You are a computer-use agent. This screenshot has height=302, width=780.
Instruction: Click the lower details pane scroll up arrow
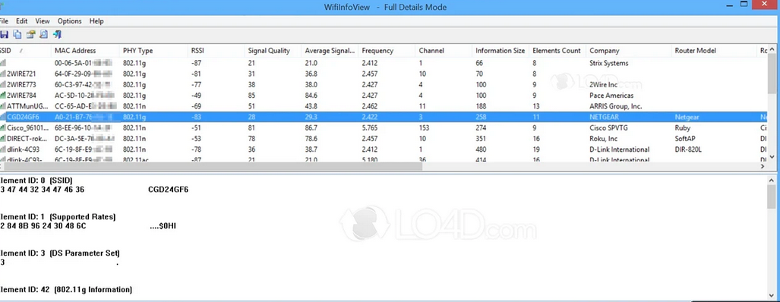click(x=772, y=180)
